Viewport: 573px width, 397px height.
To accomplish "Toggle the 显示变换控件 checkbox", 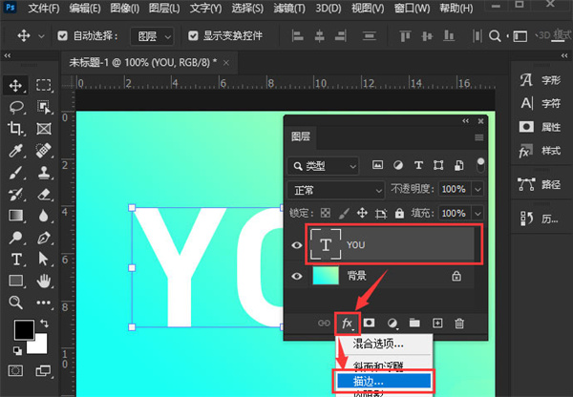I will click(193, 35).
